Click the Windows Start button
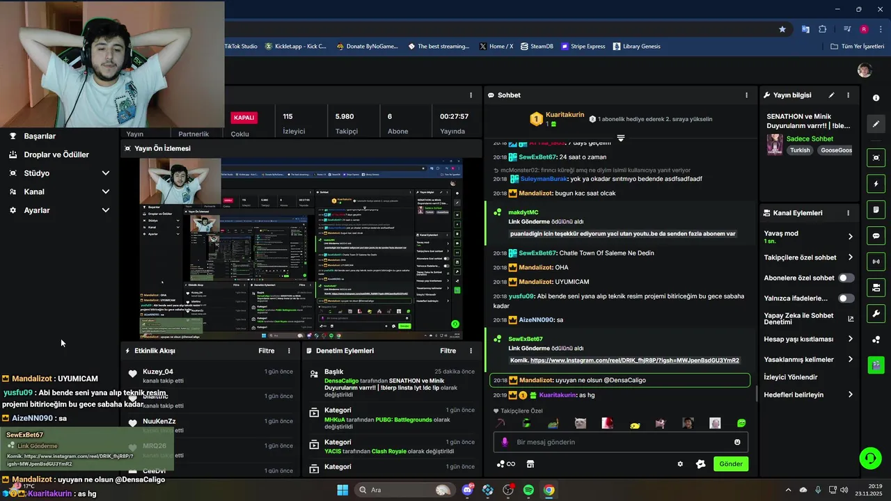The height and width of the screenshot is (501, 891). (x=342, y=490)
